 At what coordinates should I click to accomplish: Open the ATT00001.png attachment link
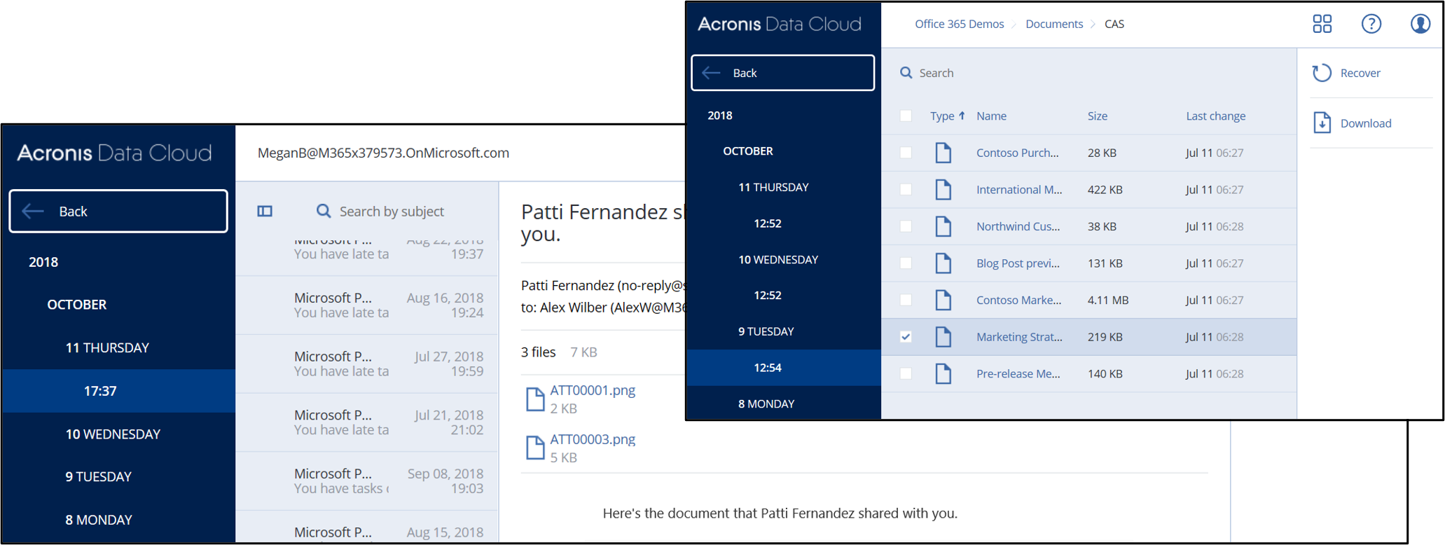[593, 390]
